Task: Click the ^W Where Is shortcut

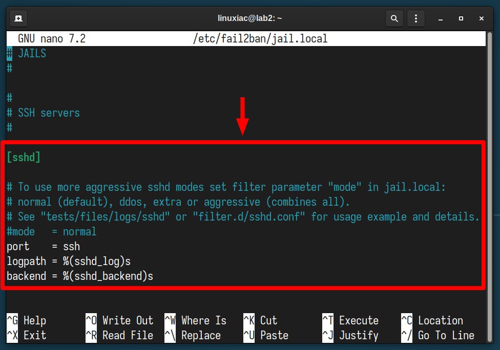Action: pos(196,320)
